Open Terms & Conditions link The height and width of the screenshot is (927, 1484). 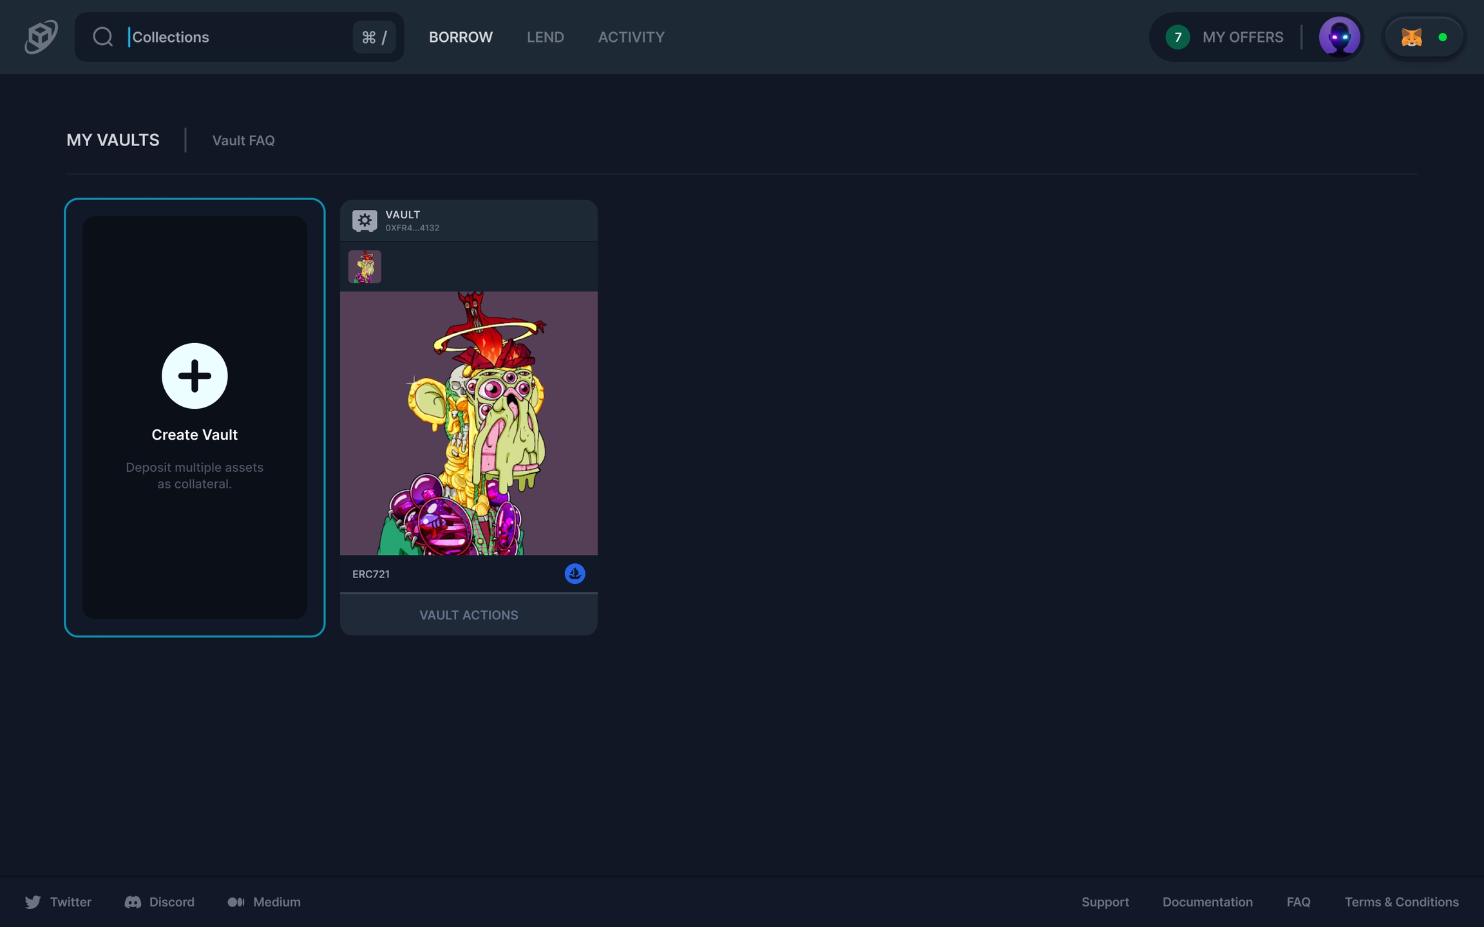[x=1401, y=902]
